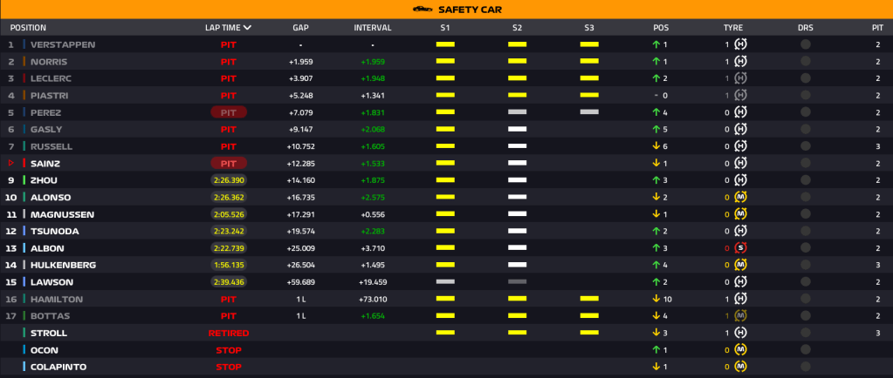Click Albon's soft tyre icon
The height and width of the screenshot is (378, 893).
click(x=740, y=248)
